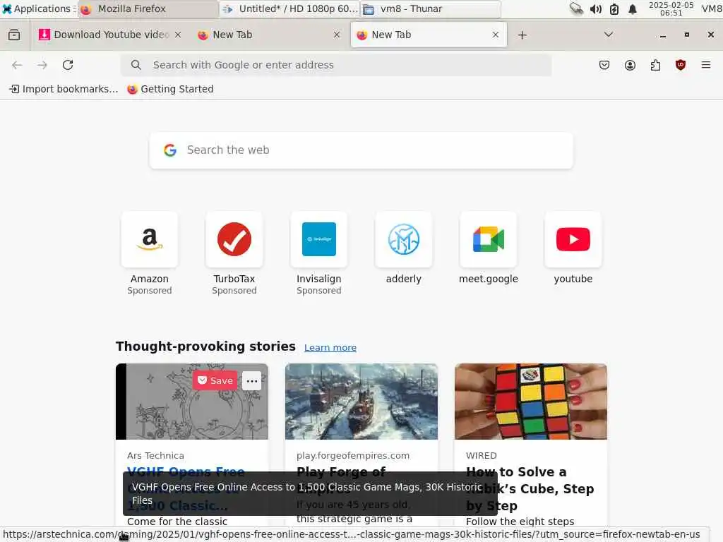Screen dimensions: 723x542
Task: Open the Firefox account icon
Action: coord(630,65)
